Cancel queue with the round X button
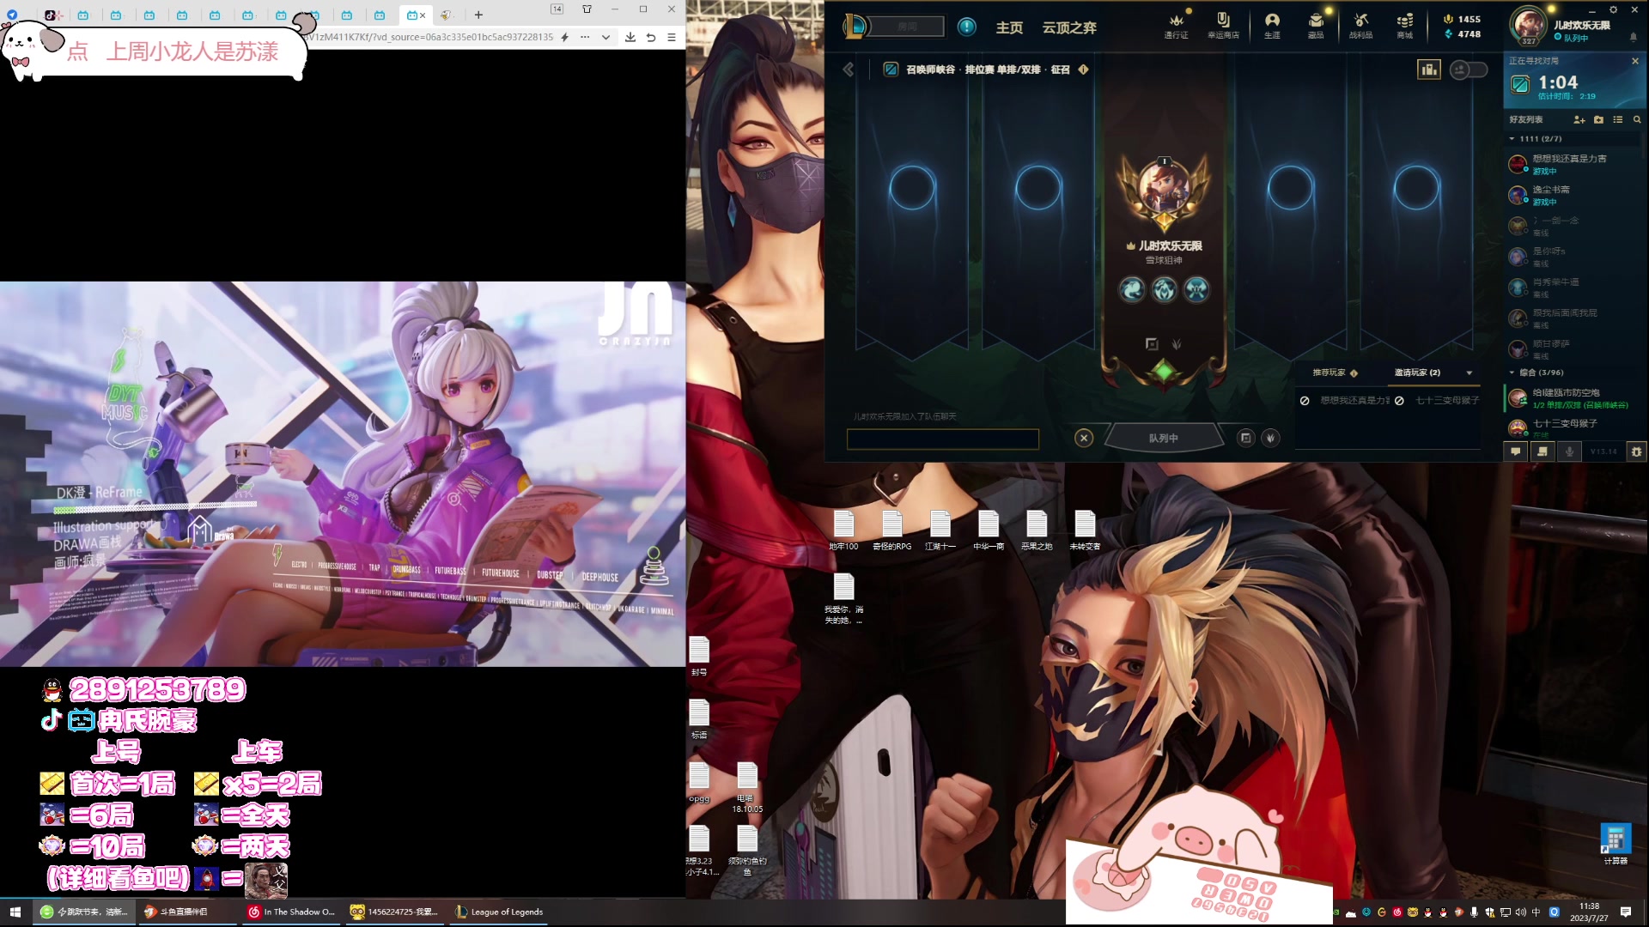Image resolution: width=1649 pixels, height=927 pixels. tap(1084, 438)
